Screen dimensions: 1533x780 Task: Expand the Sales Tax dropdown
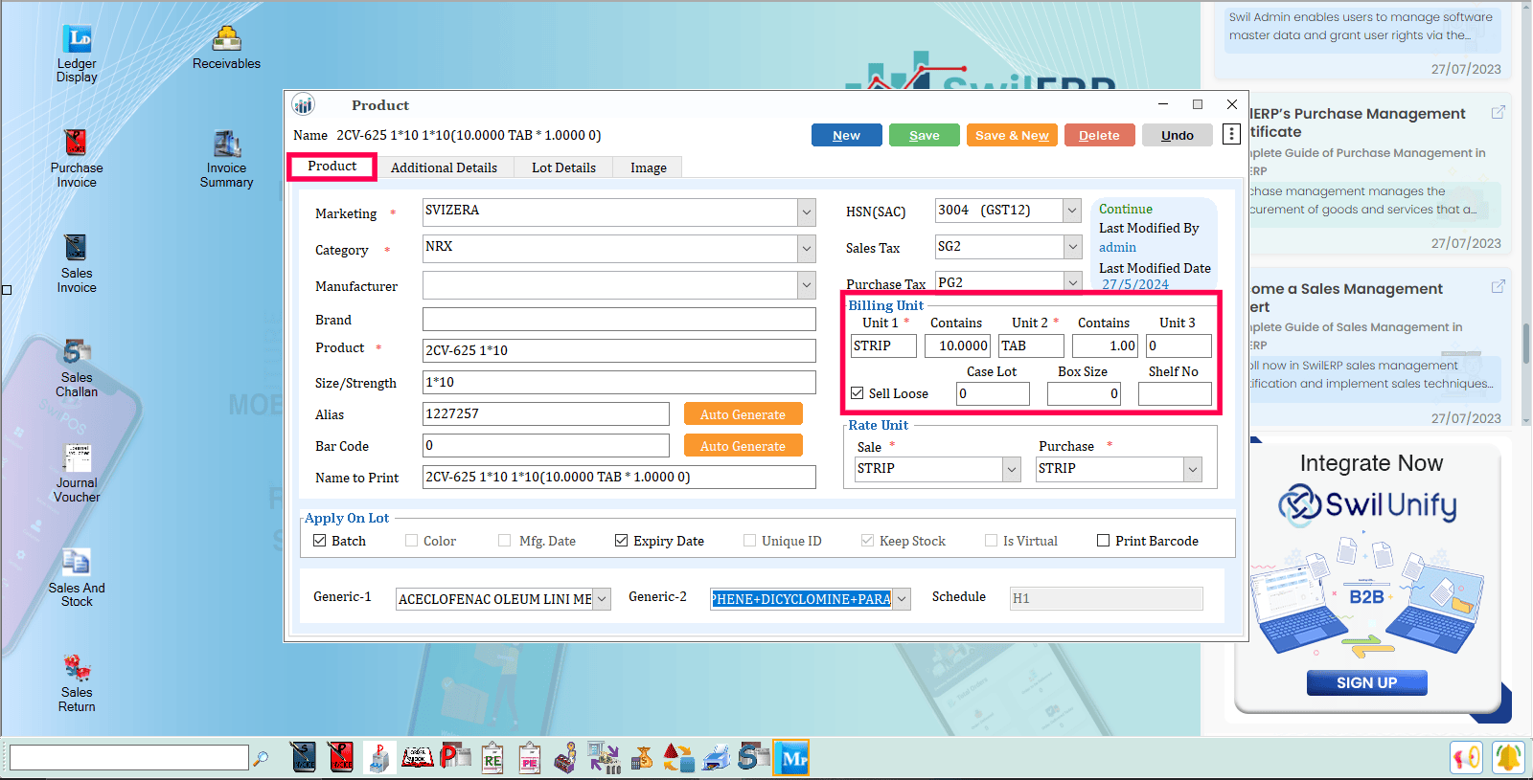coord(1072,247)
